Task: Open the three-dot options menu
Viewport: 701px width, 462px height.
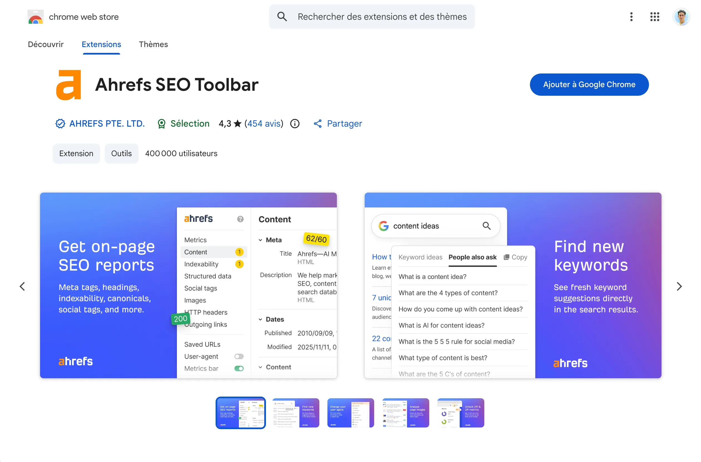Action: pos(631,17)
